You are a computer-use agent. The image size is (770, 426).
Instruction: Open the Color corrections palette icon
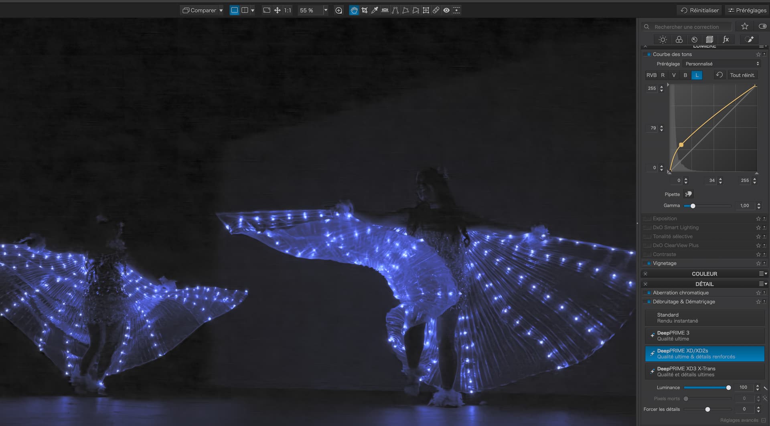[679, 39]
